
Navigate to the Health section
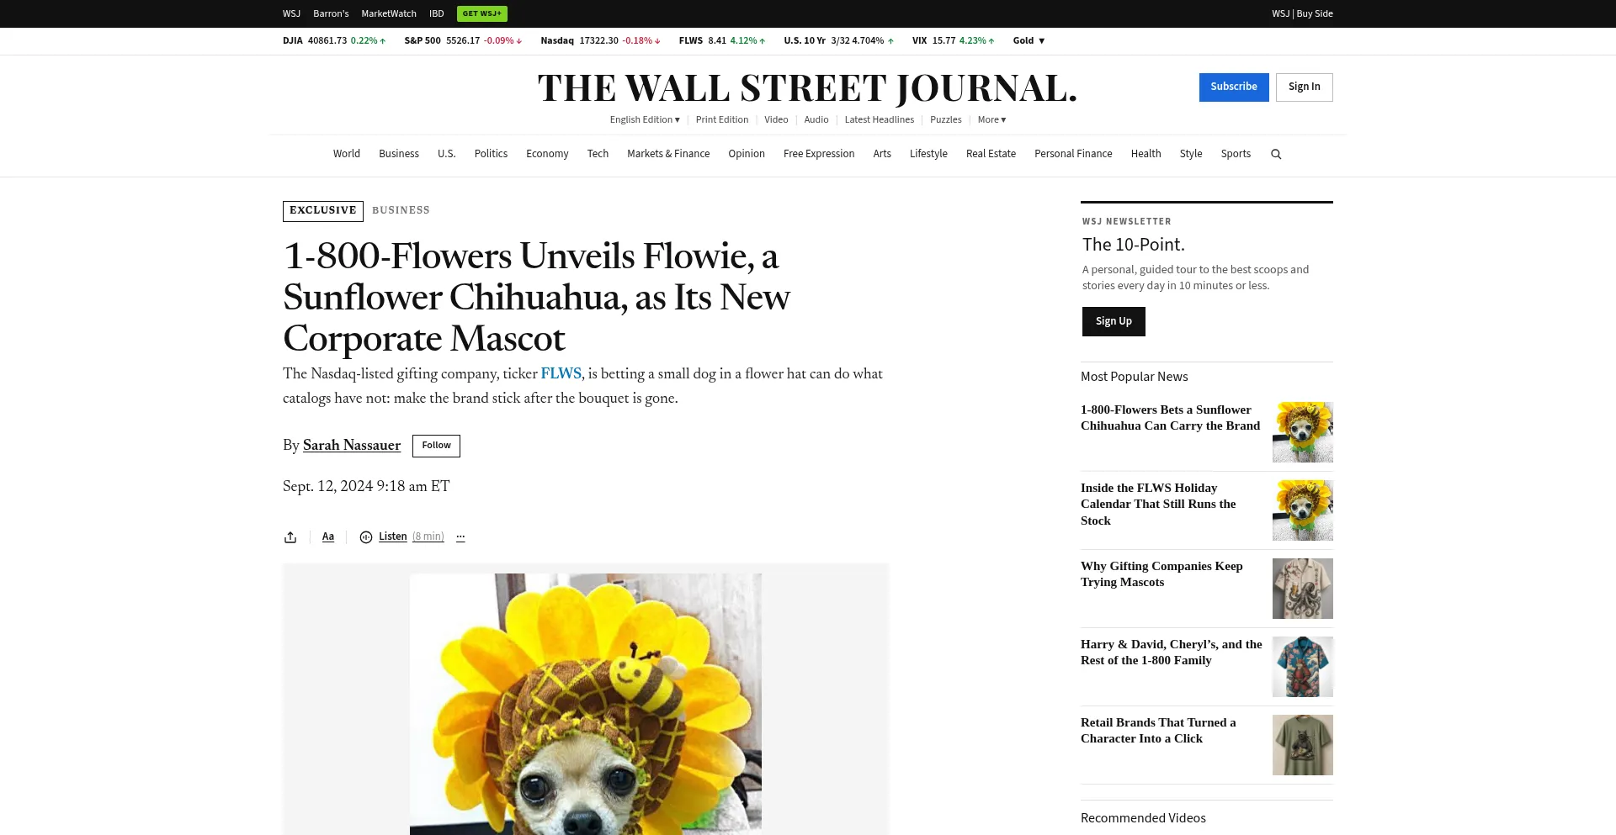pyautogui.click(x=1146, y=154)
